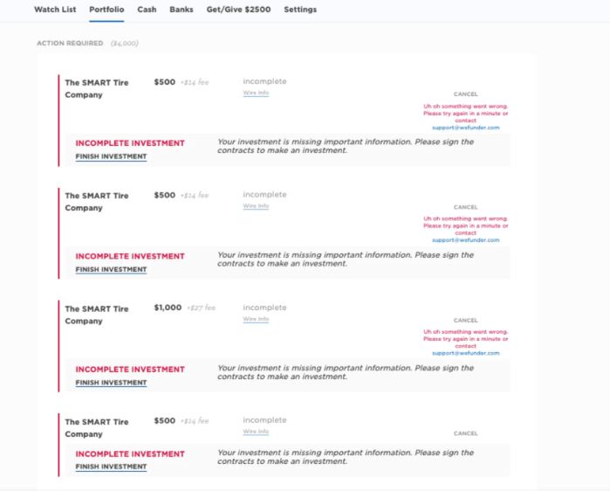Click company name in the $1,000 row

97,315
